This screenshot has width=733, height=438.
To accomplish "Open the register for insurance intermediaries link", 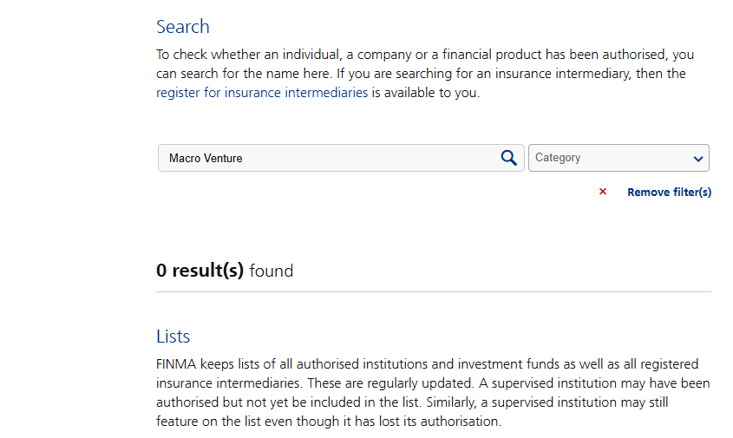I will tap(262, 93).
